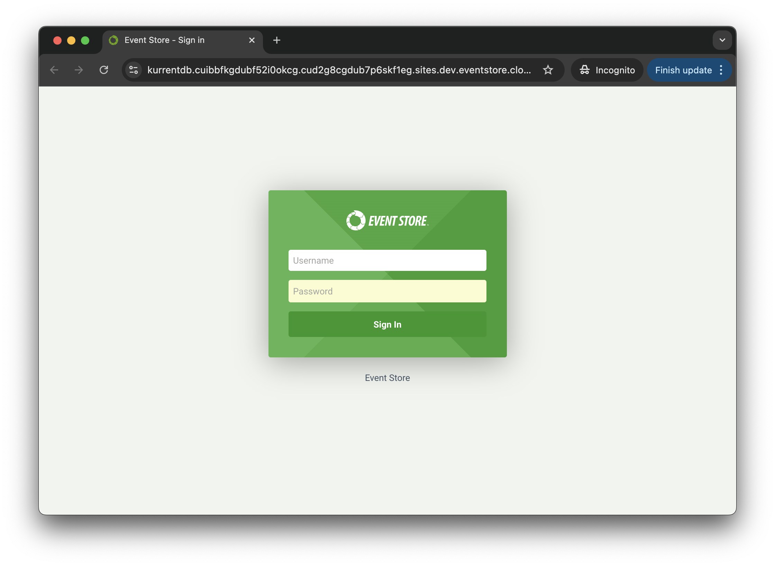Click the Event Store logo on the login card

(x=387, y=219)
